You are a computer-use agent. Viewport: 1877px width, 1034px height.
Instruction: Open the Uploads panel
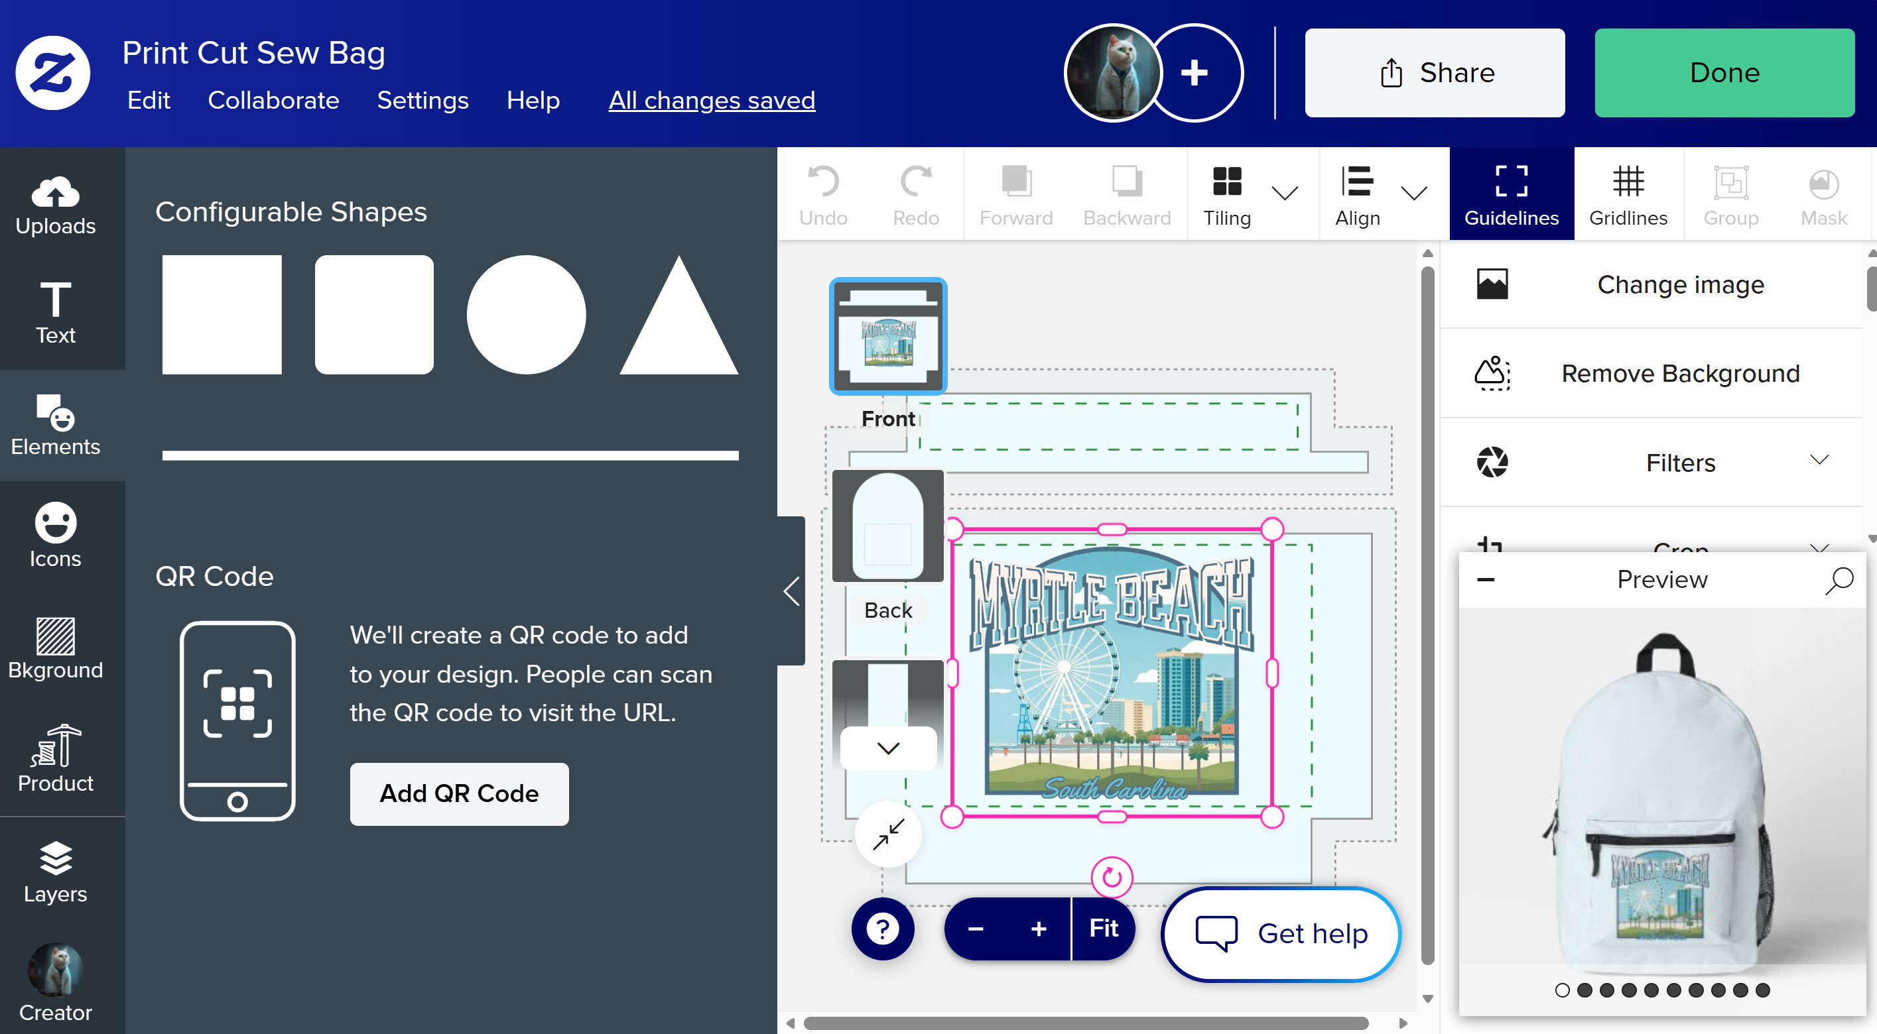pos(55,206)
